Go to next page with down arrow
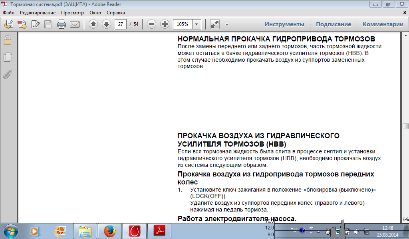The width and height of the screenshot is (409, 239). (106, 24)
